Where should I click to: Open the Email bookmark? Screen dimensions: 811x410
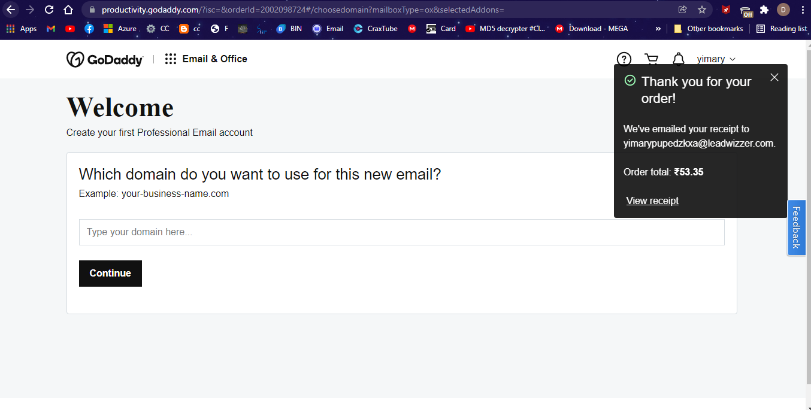pyautogui.click(x=328, y=28)
